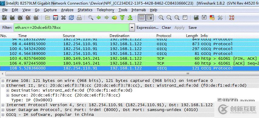Open the Help lifebuoy icon

pyautogui.click(x=232, y=18)
